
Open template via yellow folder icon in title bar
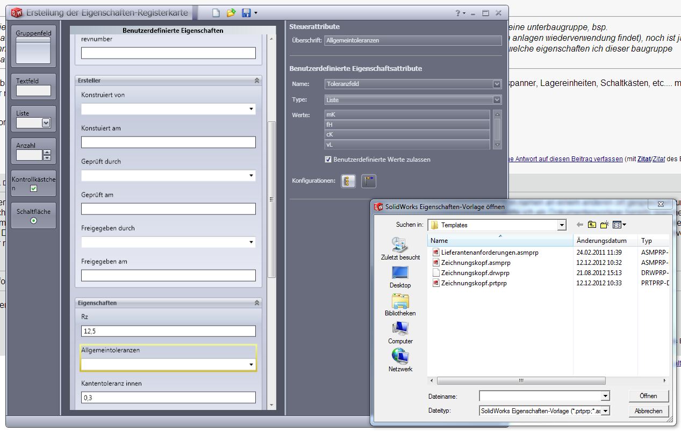[231, 13]
